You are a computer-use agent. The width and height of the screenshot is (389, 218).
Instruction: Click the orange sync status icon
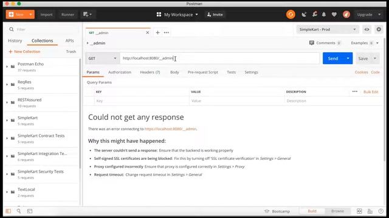click(291, 15)
